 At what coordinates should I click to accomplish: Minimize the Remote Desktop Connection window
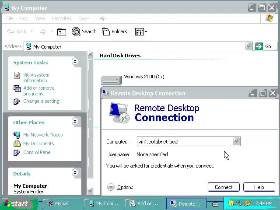[x=253, y=93]
